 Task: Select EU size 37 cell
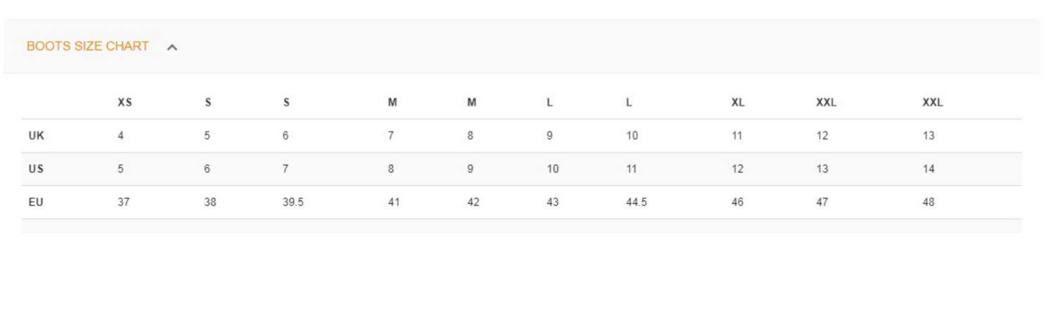(124, 203)
